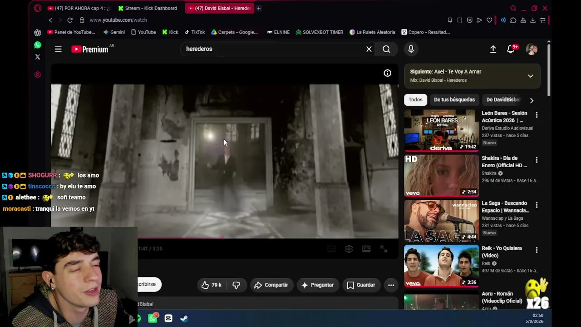Open the Reik - Yo Quisiera thumbnail
Image resolution: width=581 pixels, height=327 pixels.
441,266
